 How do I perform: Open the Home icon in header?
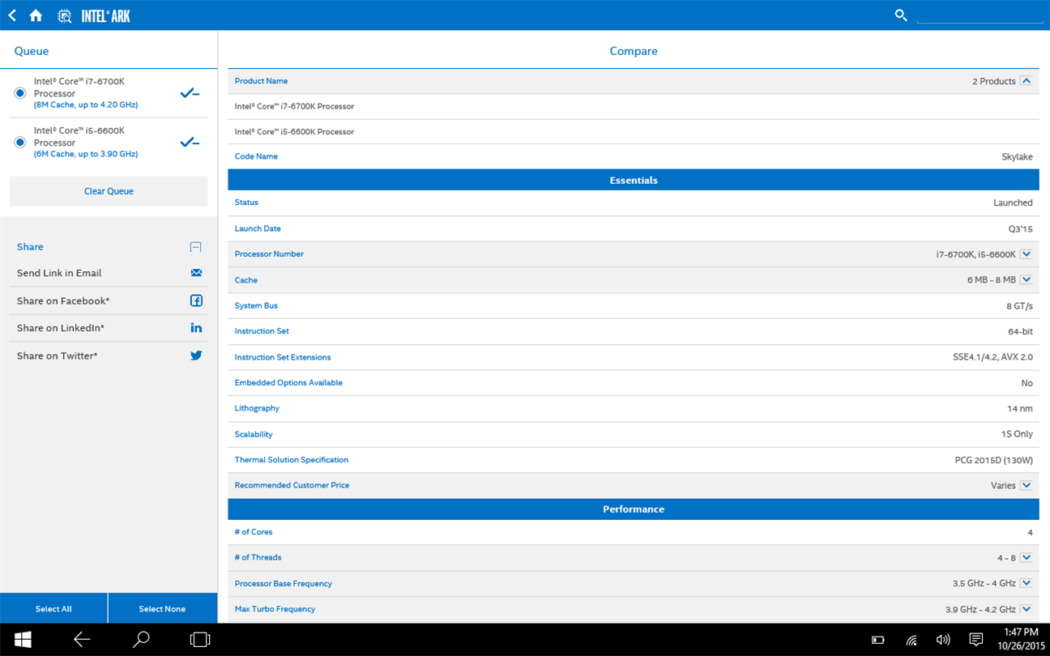tap(36, 15)
